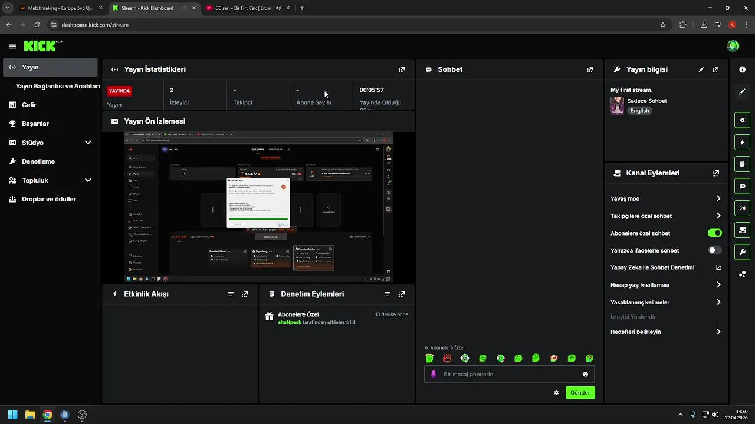
Task: Open Droplar ve ödüller in sidebar
Action: (x=50, y=199)
